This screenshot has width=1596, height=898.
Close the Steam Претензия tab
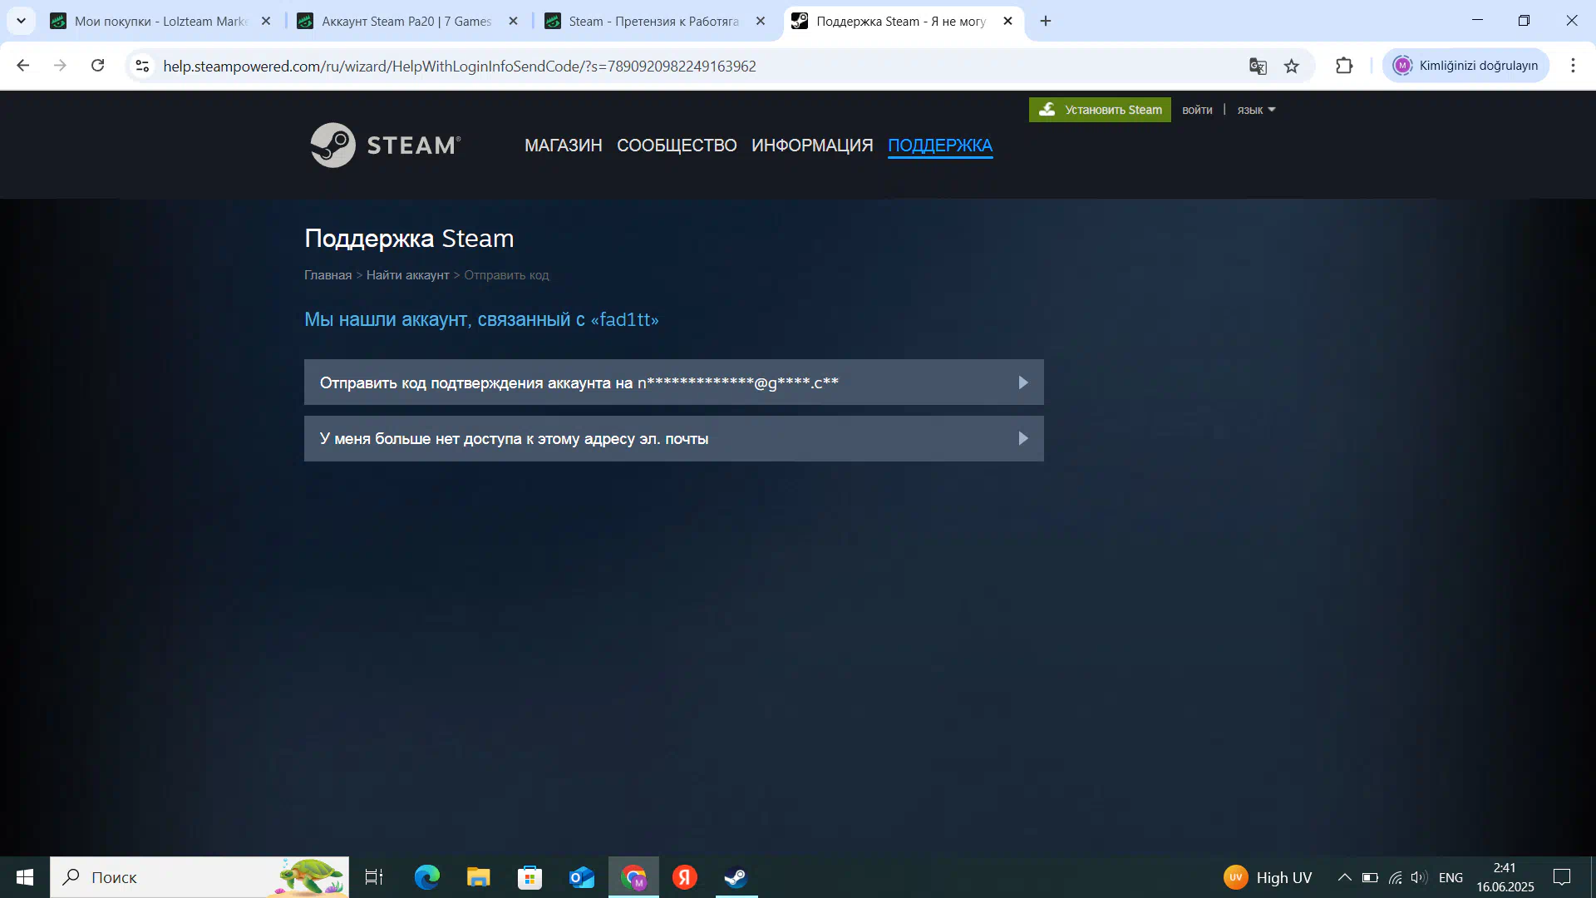pyautogui.click(x=761, y=21)
